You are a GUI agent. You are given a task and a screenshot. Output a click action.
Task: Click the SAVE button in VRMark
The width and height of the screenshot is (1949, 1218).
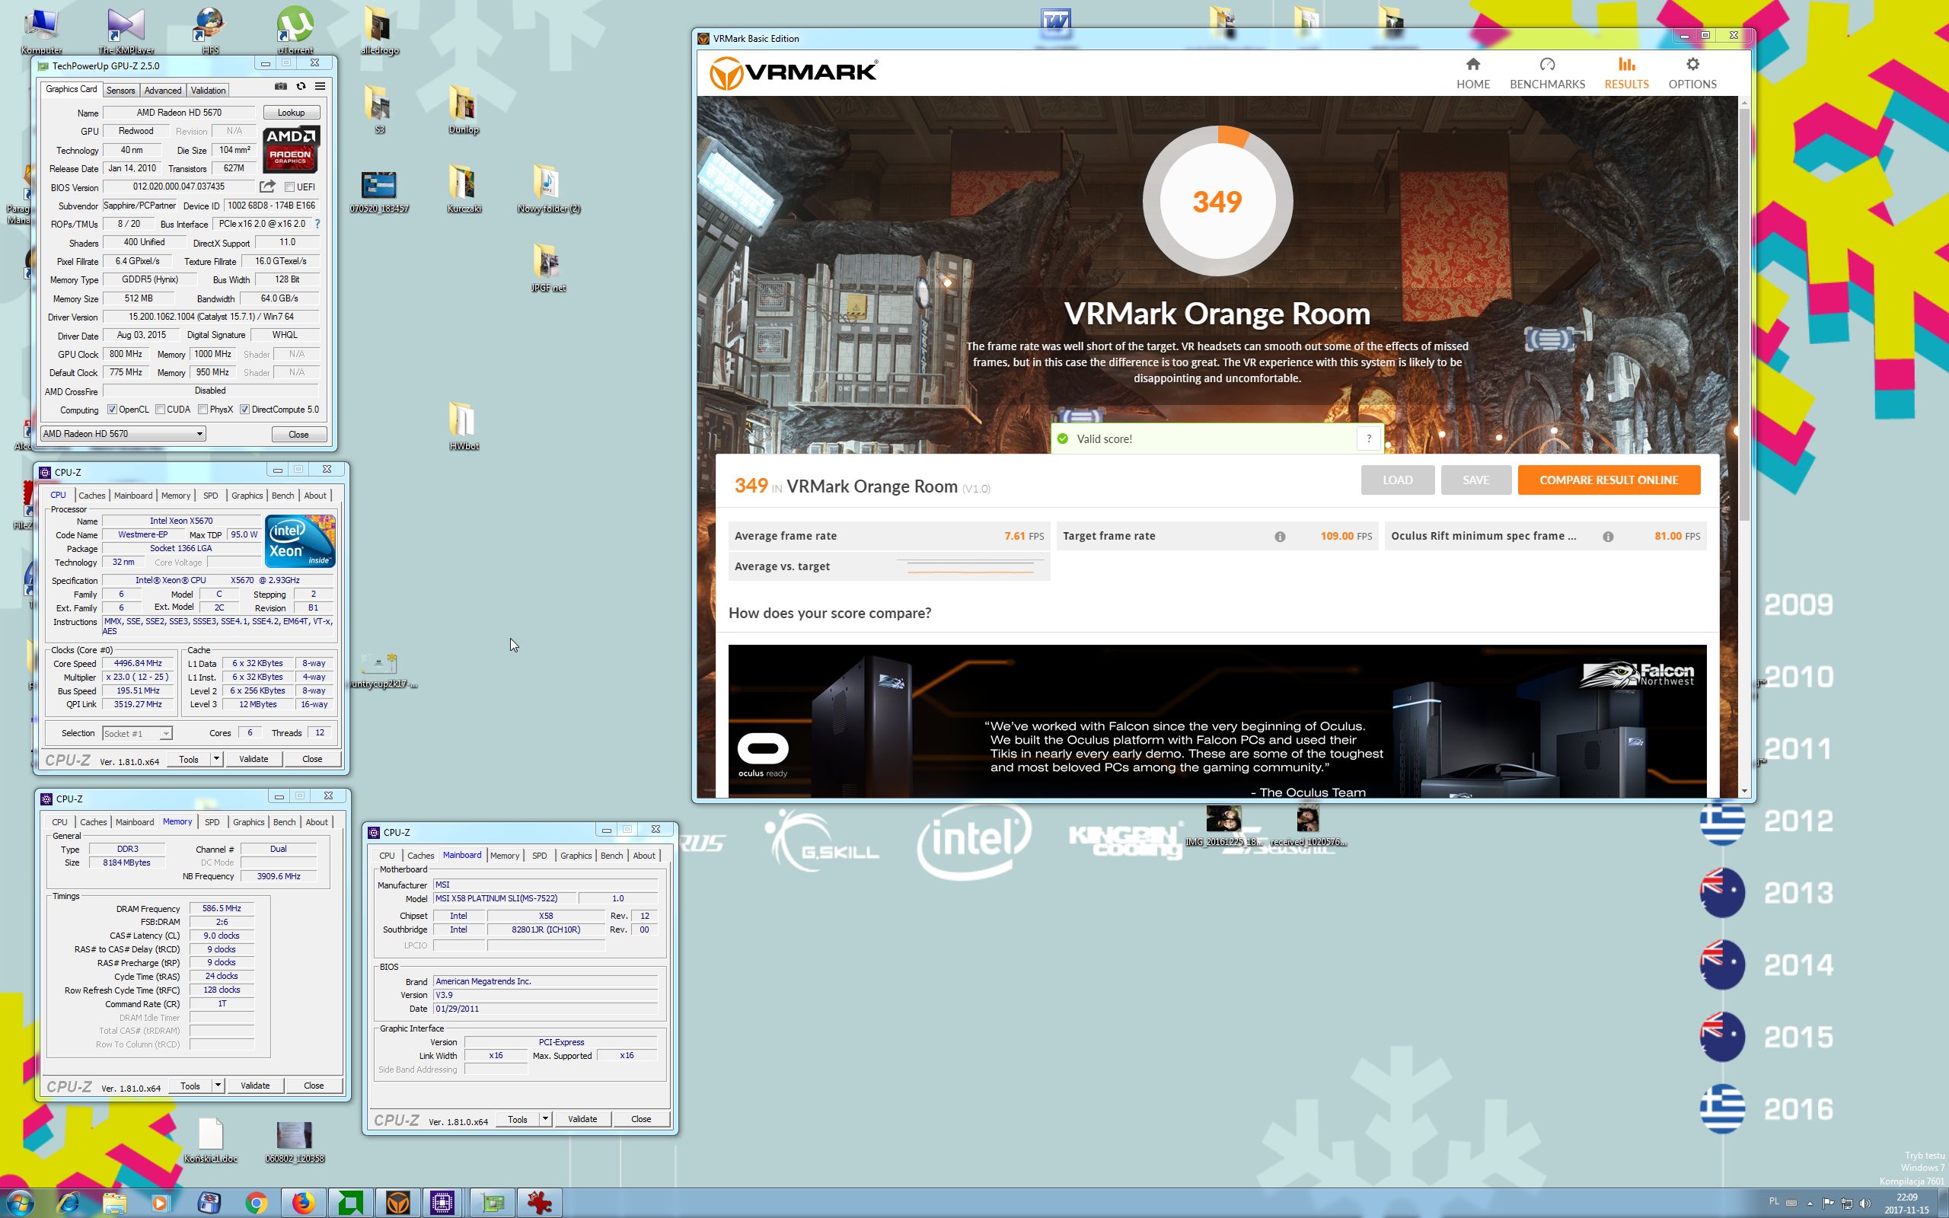tap(1475, 480)
